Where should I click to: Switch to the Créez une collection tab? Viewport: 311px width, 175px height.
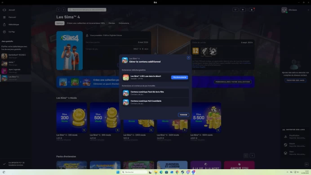point(86,23)
